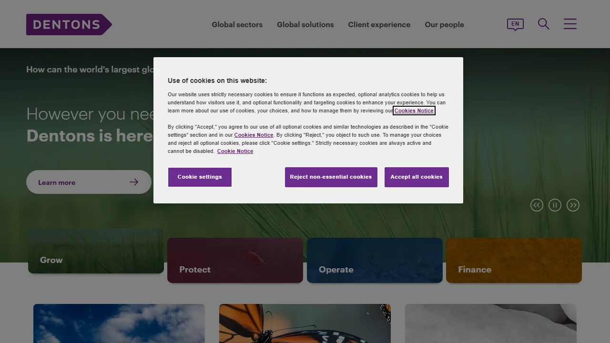Open the grey image thumbnail
The width and height of the screenshot is (610, 343).
[491, 323]
